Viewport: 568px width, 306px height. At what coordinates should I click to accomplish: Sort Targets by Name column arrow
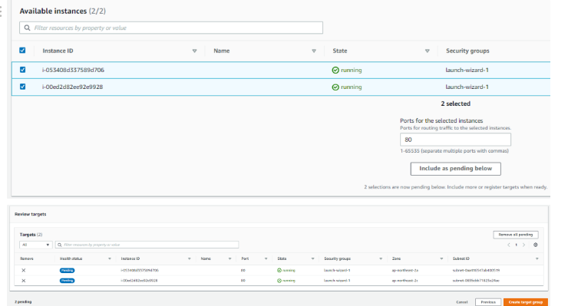point(230,259)
